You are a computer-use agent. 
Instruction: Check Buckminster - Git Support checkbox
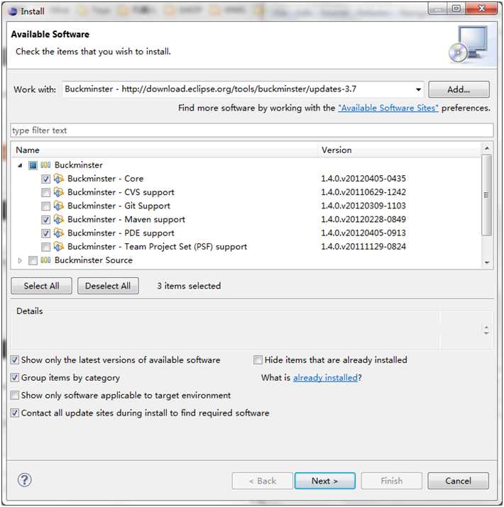pyautogui.click(x=46, y=206)
